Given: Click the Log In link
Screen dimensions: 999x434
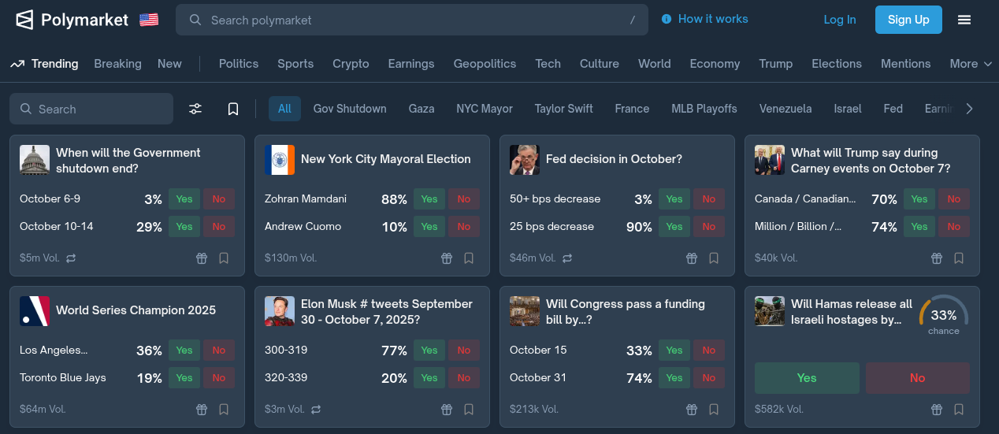Looking at the screenshot, I should coord(840,20).
